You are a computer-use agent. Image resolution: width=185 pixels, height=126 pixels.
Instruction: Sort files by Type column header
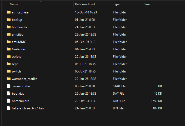pyautogui.click(x=116, y=4)
